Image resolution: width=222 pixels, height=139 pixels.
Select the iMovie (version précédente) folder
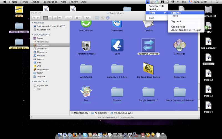coord(180,92)
